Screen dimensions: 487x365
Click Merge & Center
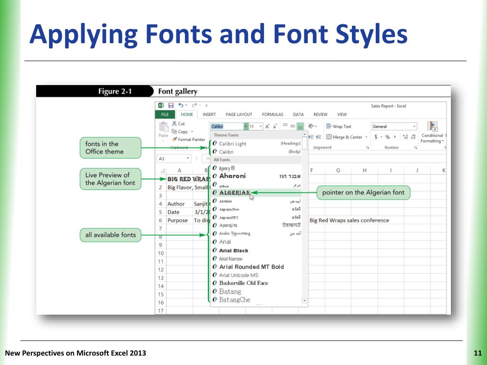pyautogui.click(x=344, y=137)
